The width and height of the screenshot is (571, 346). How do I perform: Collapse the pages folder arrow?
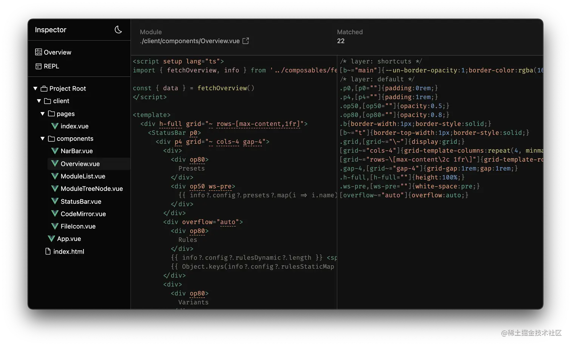pyautogui.click(x=43, y=114)
